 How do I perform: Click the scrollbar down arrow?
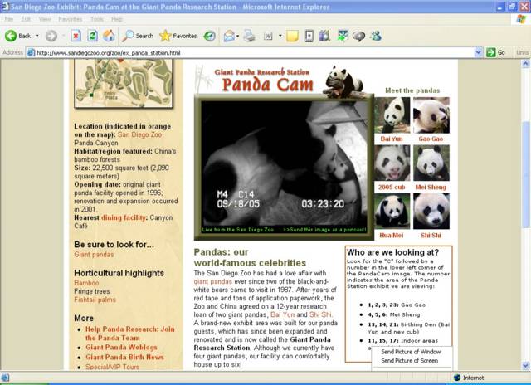[x=525, y=365]
